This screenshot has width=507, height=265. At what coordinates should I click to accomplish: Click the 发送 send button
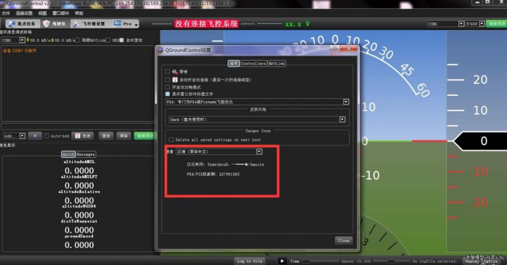[83, 136]
